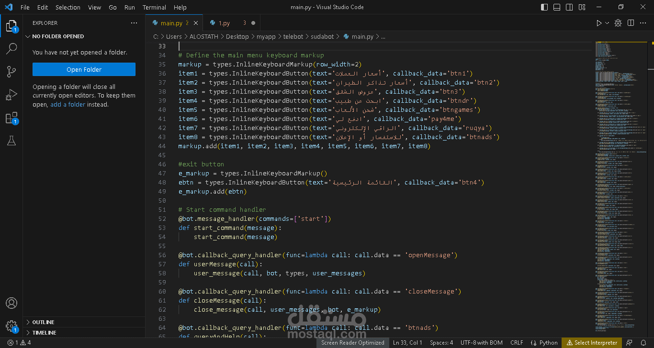The image size is (654, 348).
Task: Open the Testing flask view
Action: point(11,141)
